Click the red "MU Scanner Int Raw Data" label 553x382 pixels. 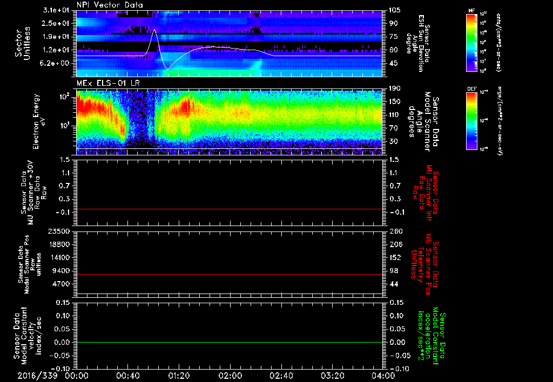pyautogui.click(x=425, y=193)
